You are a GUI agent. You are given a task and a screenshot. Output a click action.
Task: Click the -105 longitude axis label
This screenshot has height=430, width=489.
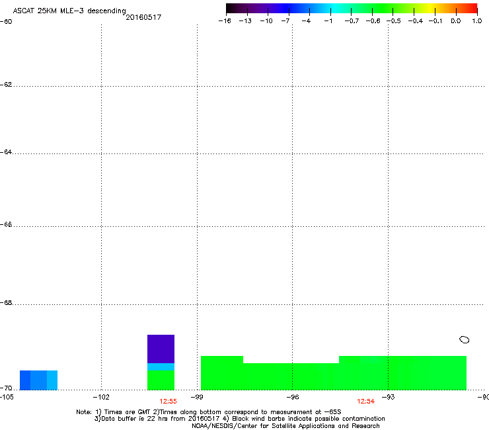pos(7,397)
